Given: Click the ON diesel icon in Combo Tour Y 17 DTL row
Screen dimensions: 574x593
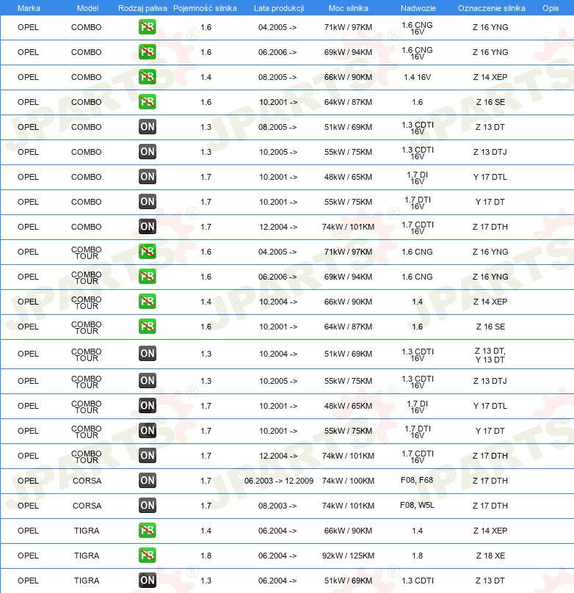Looking at the screenshot, I should (147, 406).
